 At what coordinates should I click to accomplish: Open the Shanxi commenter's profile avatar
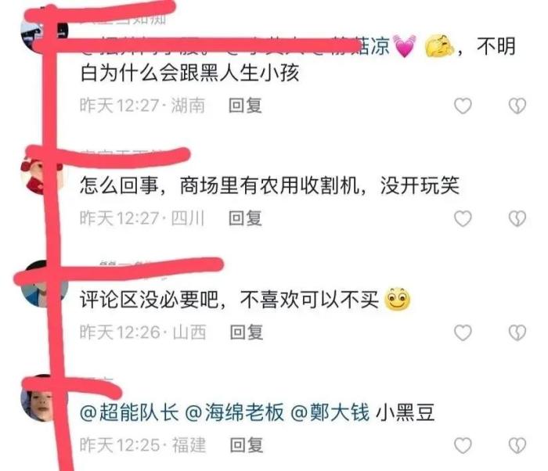click(x=45, y=284)
